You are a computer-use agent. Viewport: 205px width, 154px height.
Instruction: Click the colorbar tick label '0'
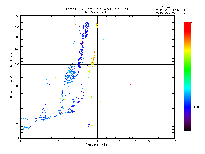(192, 77)
